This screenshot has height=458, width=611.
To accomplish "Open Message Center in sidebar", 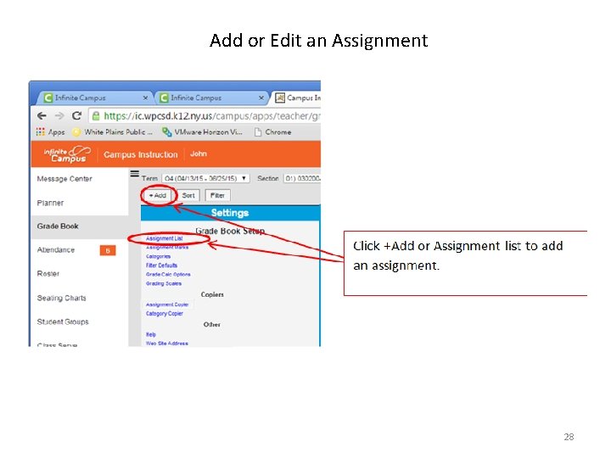I will pos(64,179).
